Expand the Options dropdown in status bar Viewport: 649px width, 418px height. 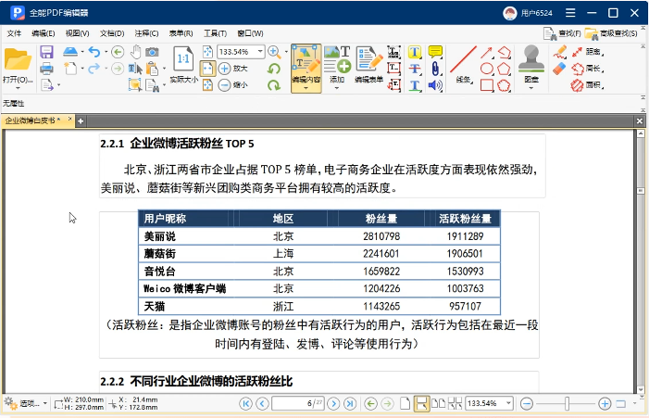click(44, 403)
